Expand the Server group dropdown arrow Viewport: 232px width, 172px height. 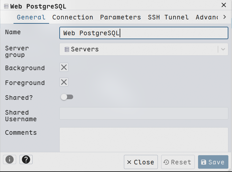(223, 49)
